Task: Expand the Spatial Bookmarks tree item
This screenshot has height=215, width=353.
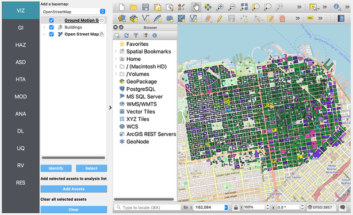Action: click(x=116, y=52)
